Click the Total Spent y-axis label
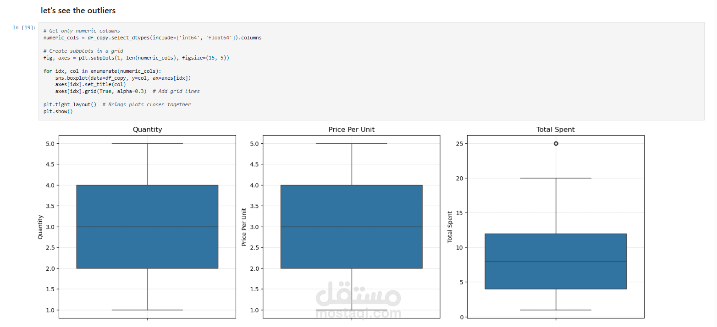 click(450, 227)
